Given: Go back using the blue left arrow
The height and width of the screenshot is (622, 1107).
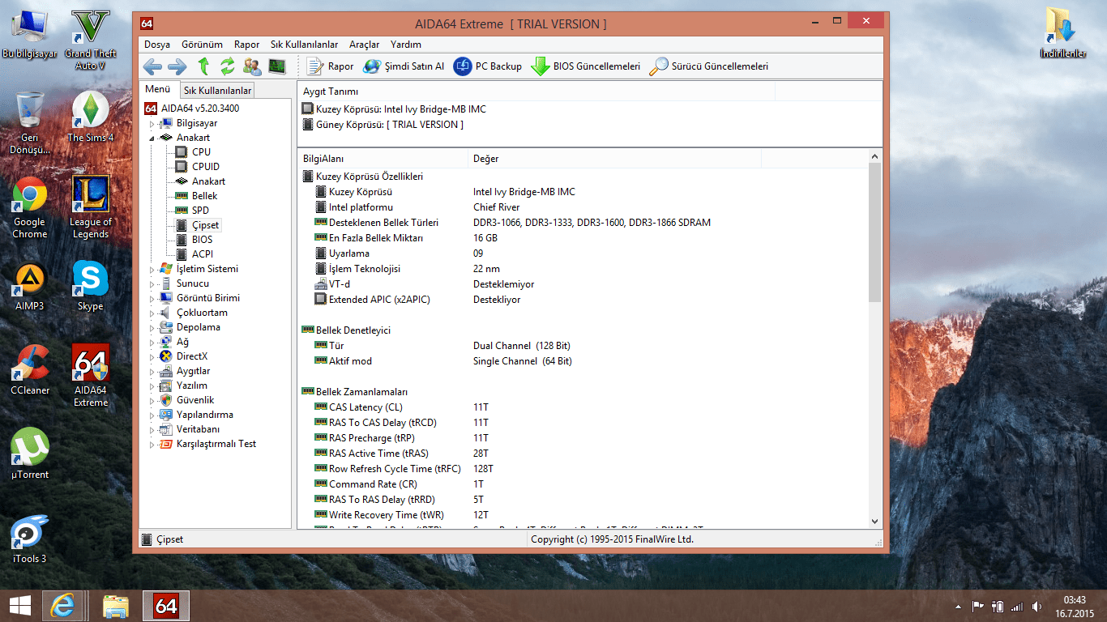Looking at the screenshot, I should coord(152,66).
